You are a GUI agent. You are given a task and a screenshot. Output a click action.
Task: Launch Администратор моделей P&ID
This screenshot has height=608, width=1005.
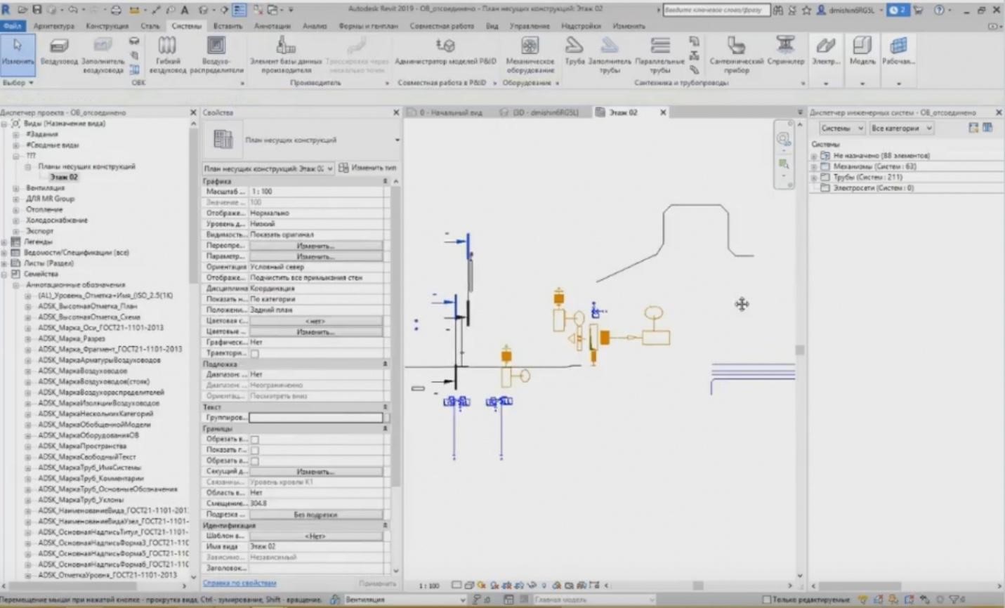(445, 51)
